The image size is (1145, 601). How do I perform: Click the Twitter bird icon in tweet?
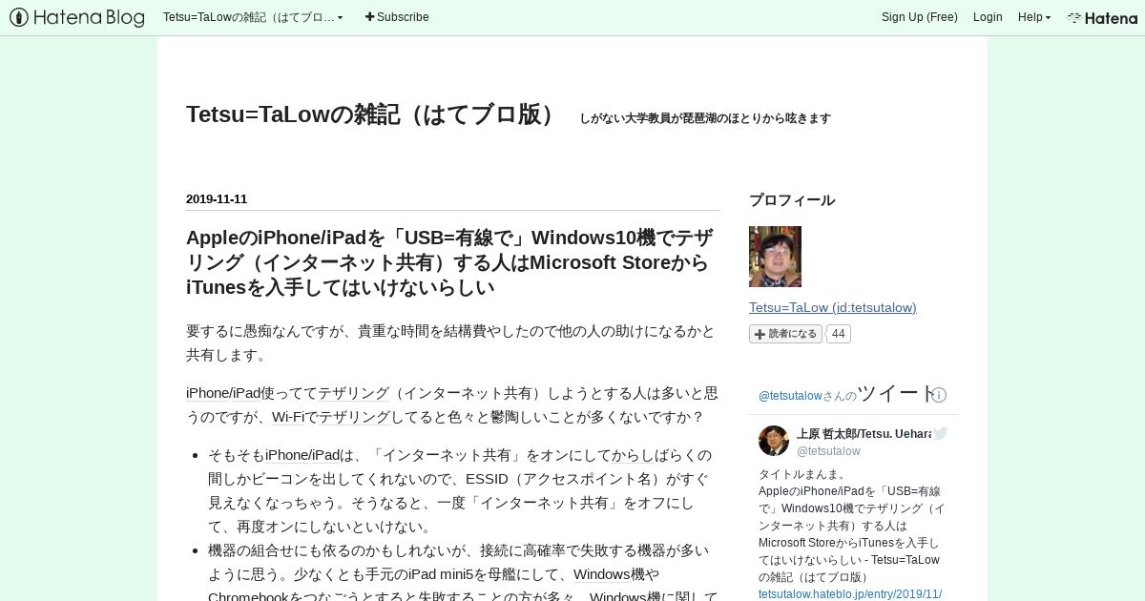941,433
